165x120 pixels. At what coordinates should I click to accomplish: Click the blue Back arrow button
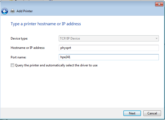[x=5, y=11]
